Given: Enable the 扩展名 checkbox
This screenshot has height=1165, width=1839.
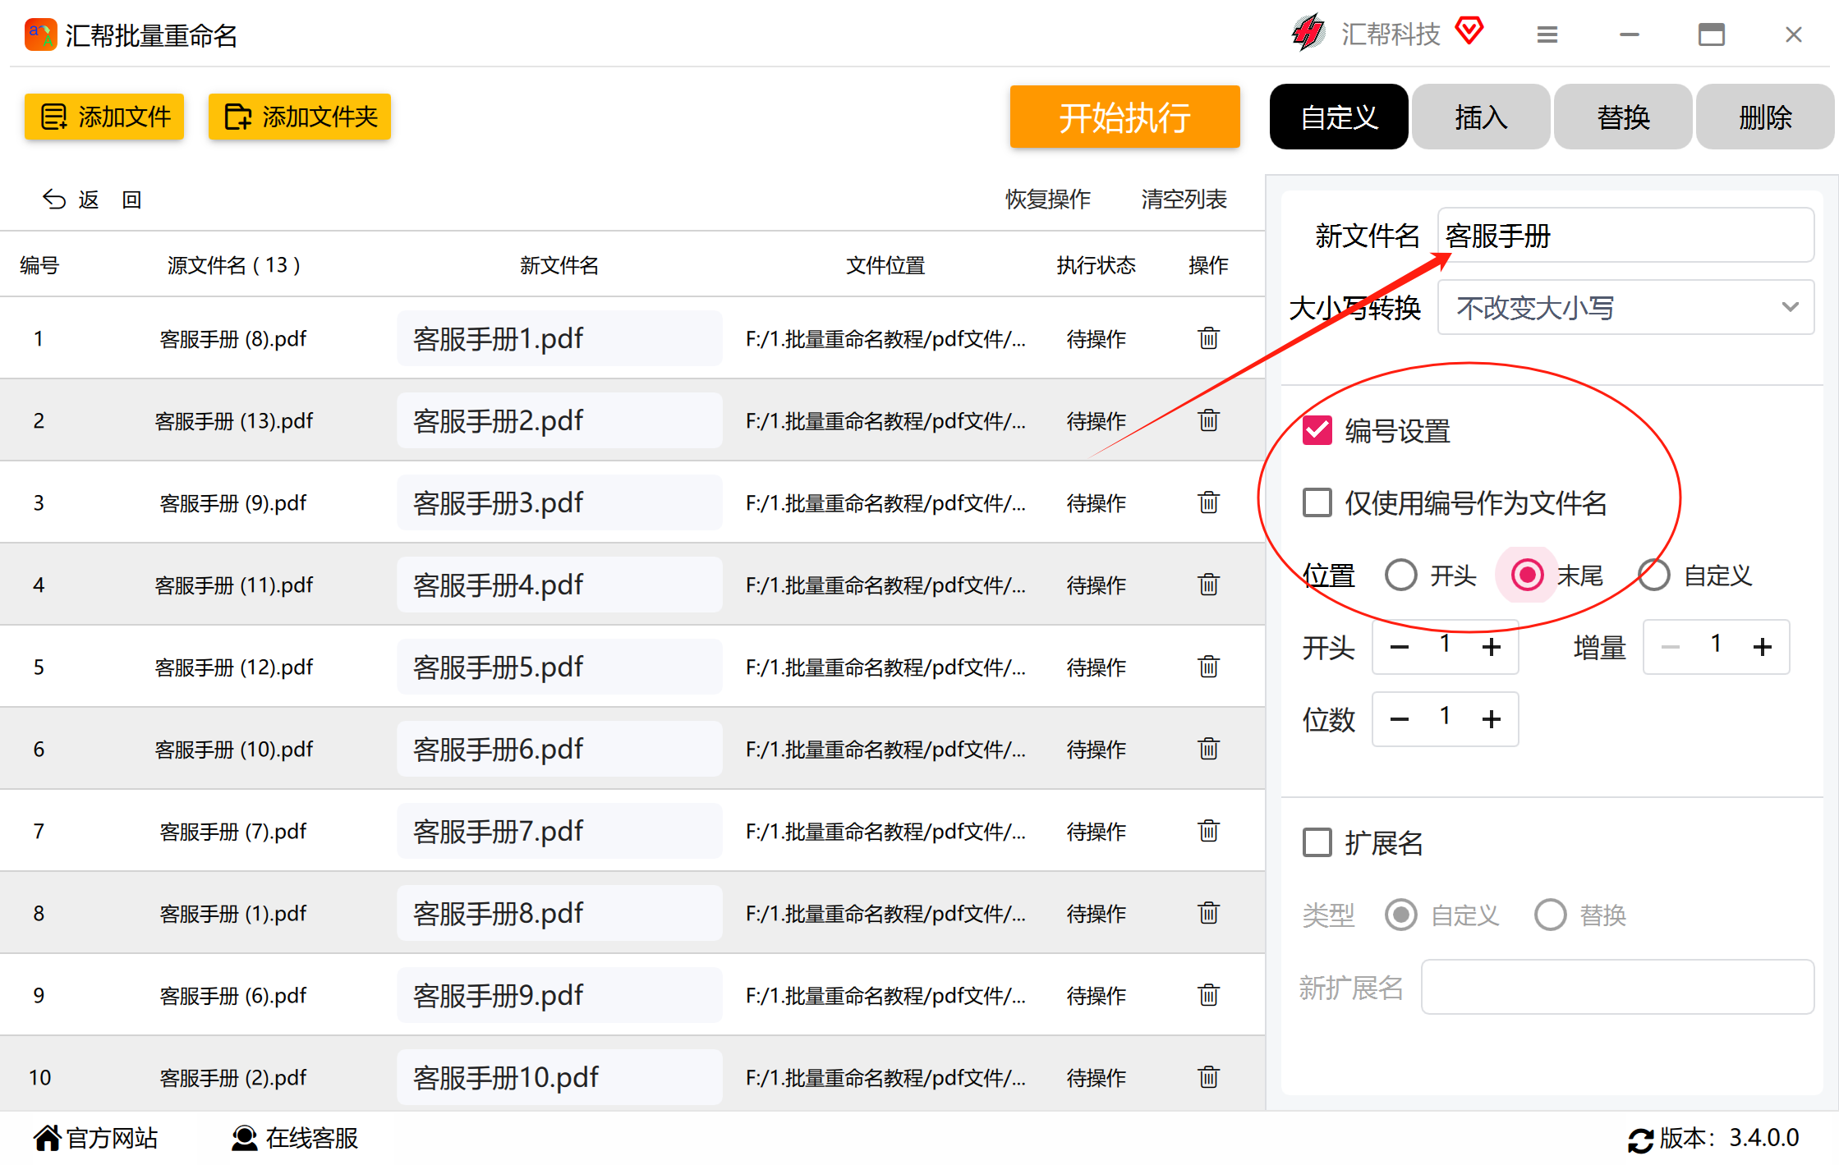Looking at the screenshot, I should pos(1317,842).
